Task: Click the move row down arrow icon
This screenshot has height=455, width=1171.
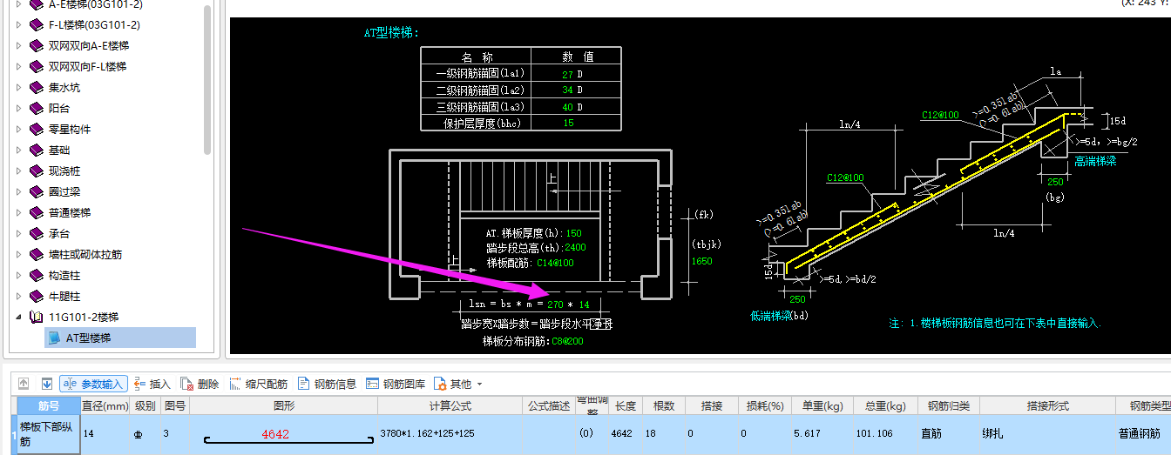Action: (x=47, y=384)
